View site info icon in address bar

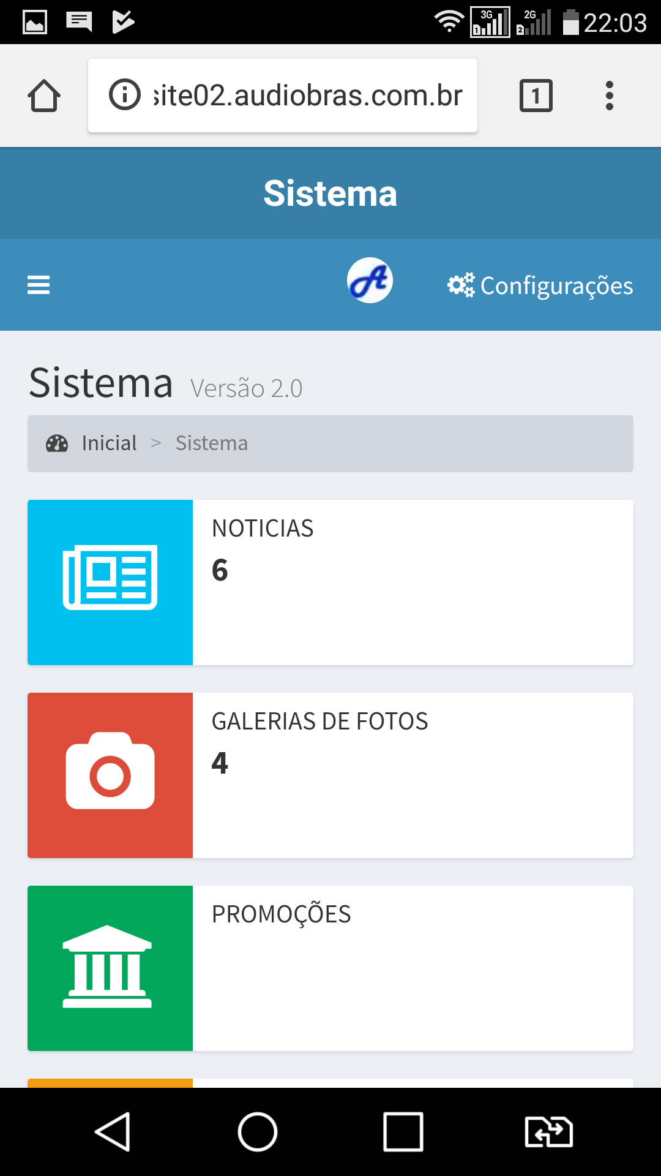click(x=125, y=95)
